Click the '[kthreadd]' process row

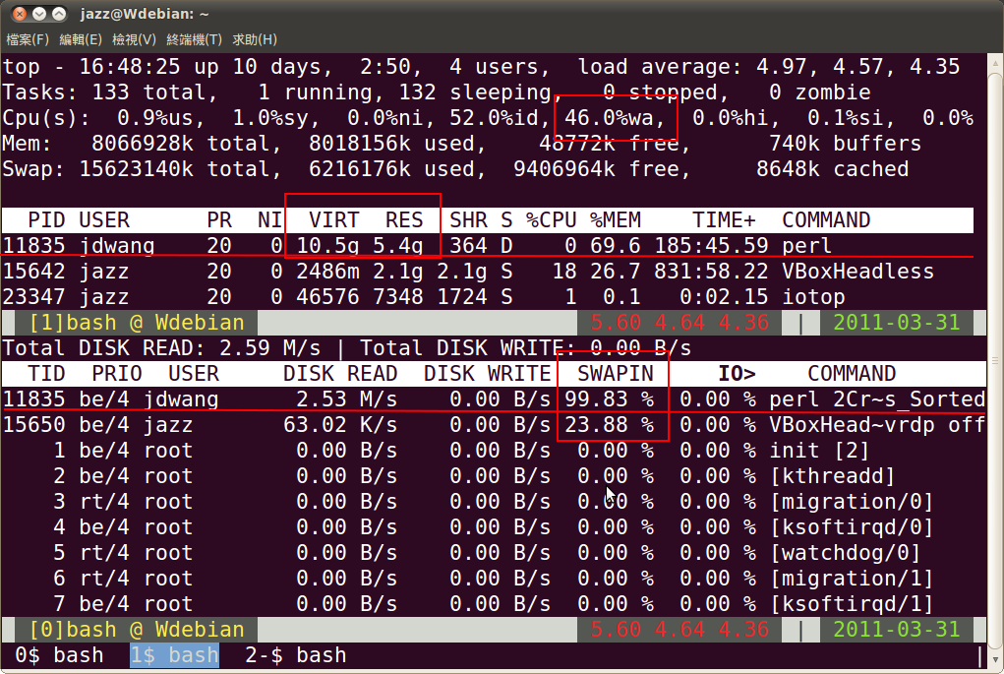coord(494,476)
